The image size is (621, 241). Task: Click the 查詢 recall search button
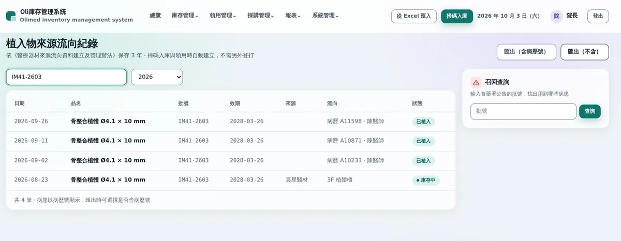(590, 111)
